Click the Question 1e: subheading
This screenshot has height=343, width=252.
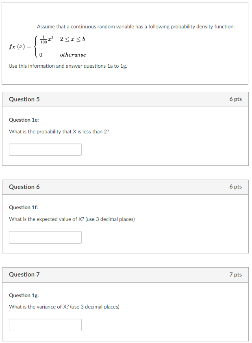[x=24, y=120]
